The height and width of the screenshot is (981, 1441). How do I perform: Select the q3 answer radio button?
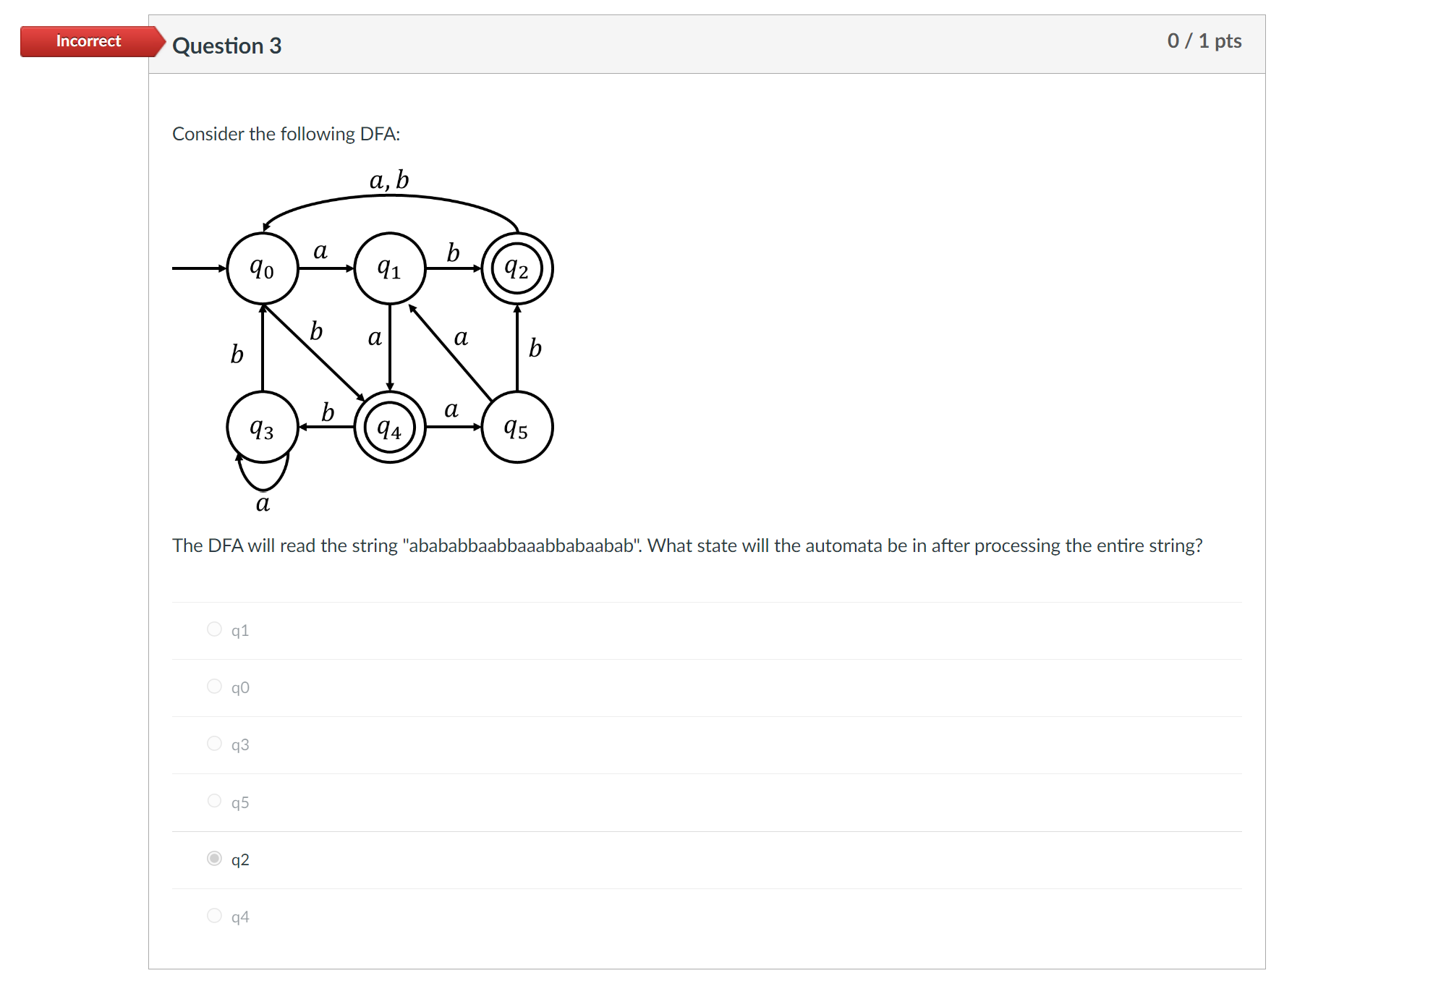(x=214, y=744)
